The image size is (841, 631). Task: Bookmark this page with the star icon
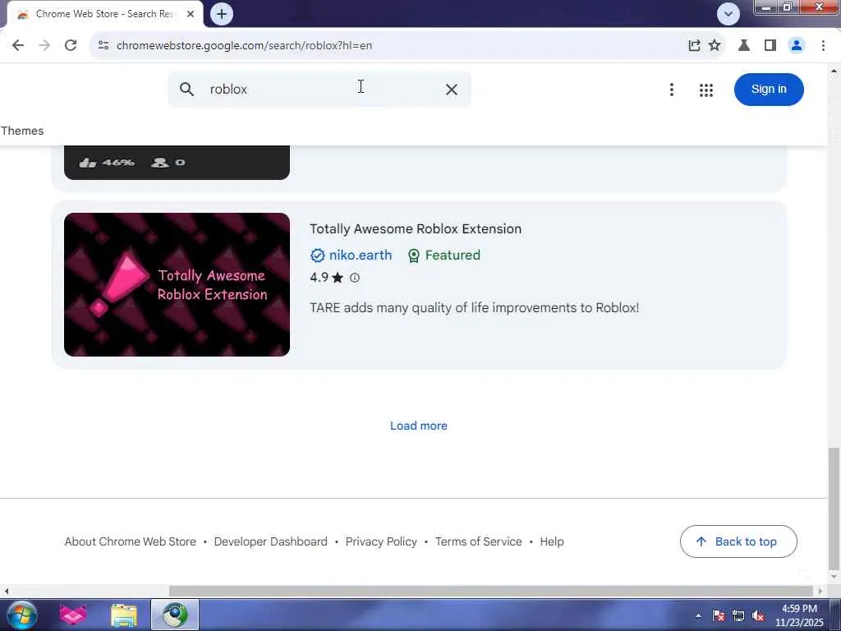click(715, 45)
